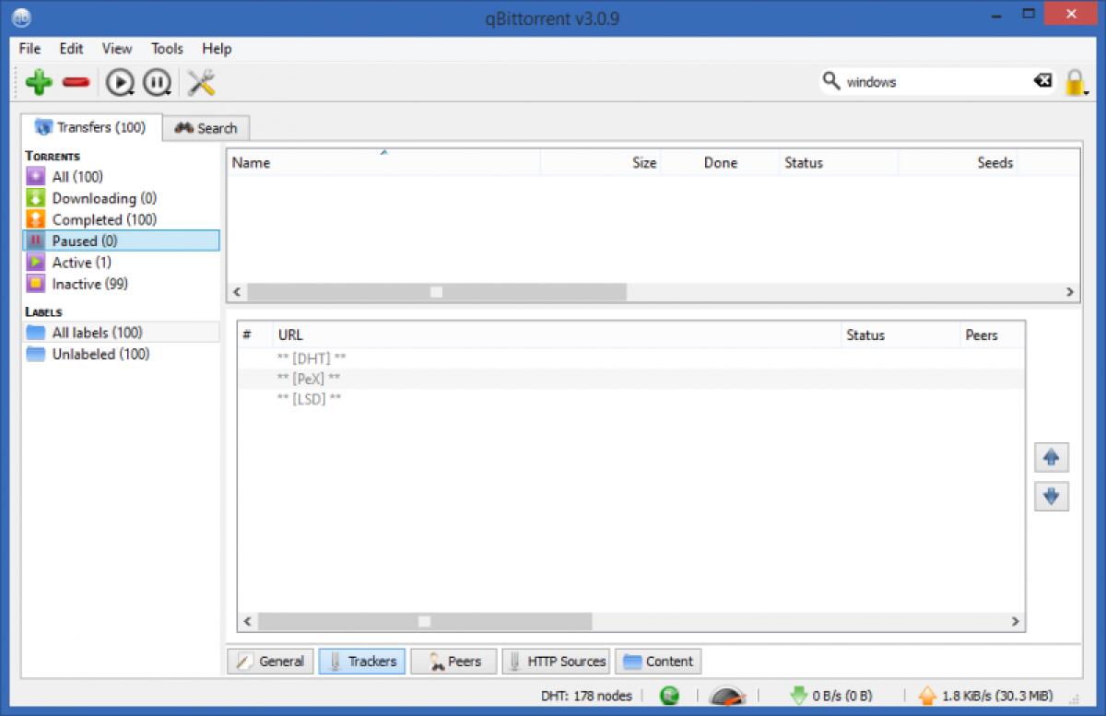Viewport: 1106px width, 716px height.
Task: Open the Tools menu
Action: [x=166, y=49]
